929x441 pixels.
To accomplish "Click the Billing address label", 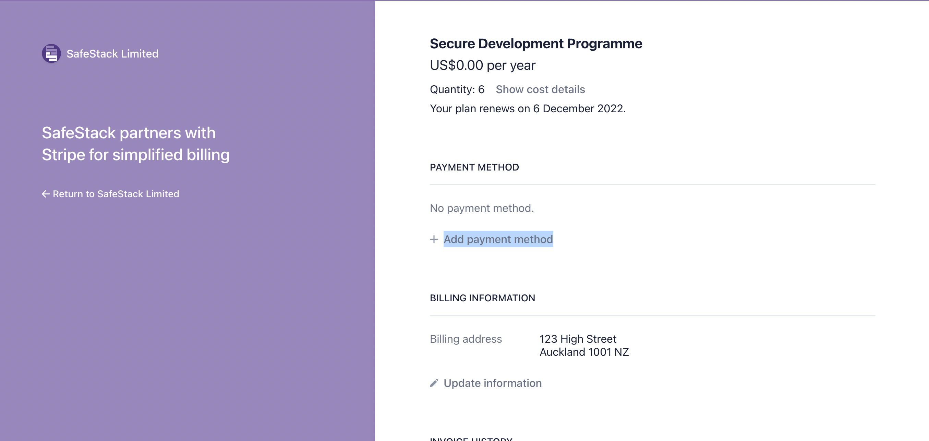I will [466, 339].
